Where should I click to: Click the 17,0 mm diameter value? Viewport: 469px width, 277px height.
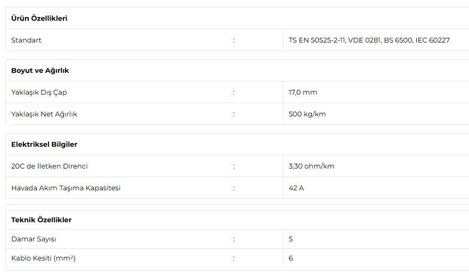(x=303, y=93)
